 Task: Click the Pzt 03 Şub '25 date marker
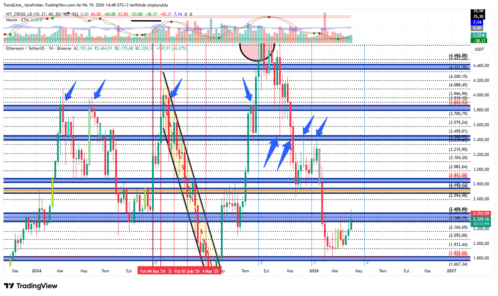(x=187, y=271)
